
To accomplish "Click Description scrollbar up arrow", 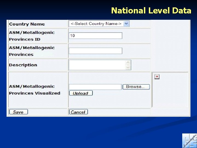I will pyautogui.click(x=128, y=62).
